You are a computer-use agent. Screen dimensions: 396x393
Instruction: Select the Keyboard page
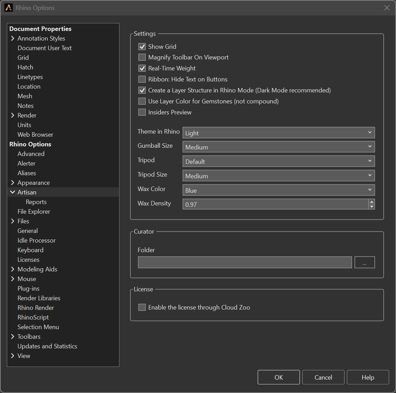click(x=30, y=250)
